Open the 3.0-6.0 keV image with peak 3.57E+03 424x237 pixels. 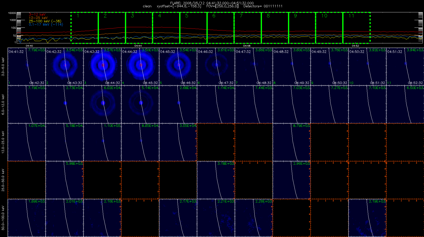(102, 67)
